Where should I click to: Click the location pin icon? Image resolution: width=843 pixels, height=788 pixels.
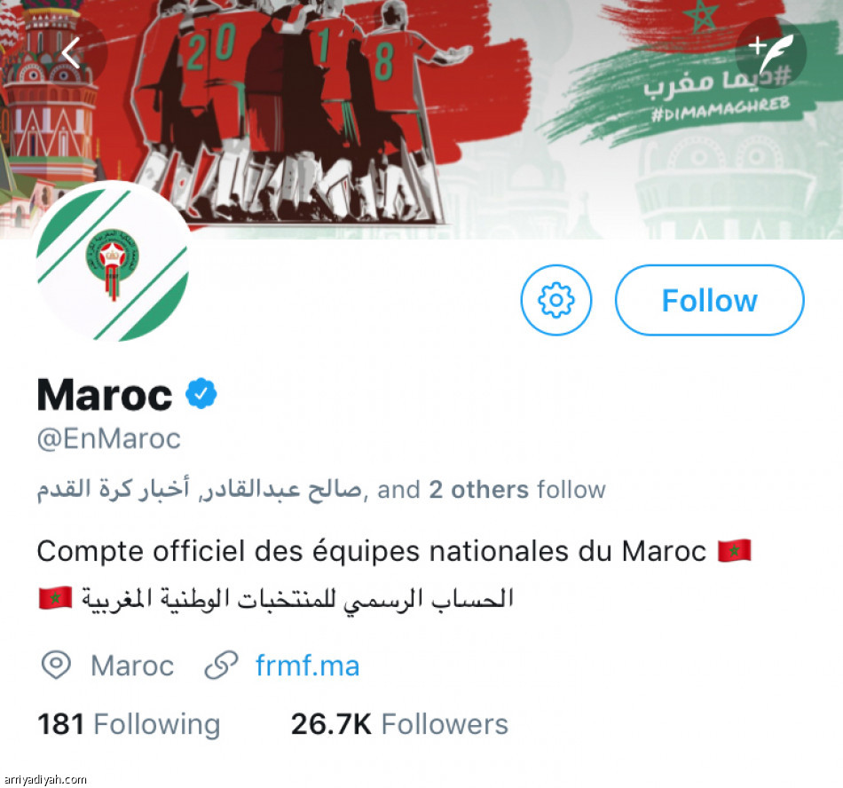tap(56, 666)
